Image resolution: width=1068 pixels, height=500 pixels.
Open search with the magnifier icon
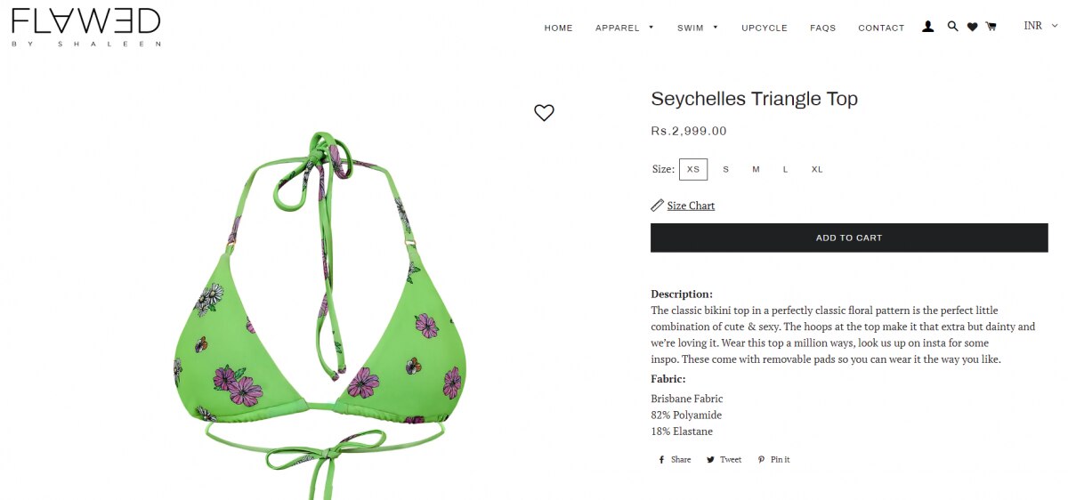953,27
